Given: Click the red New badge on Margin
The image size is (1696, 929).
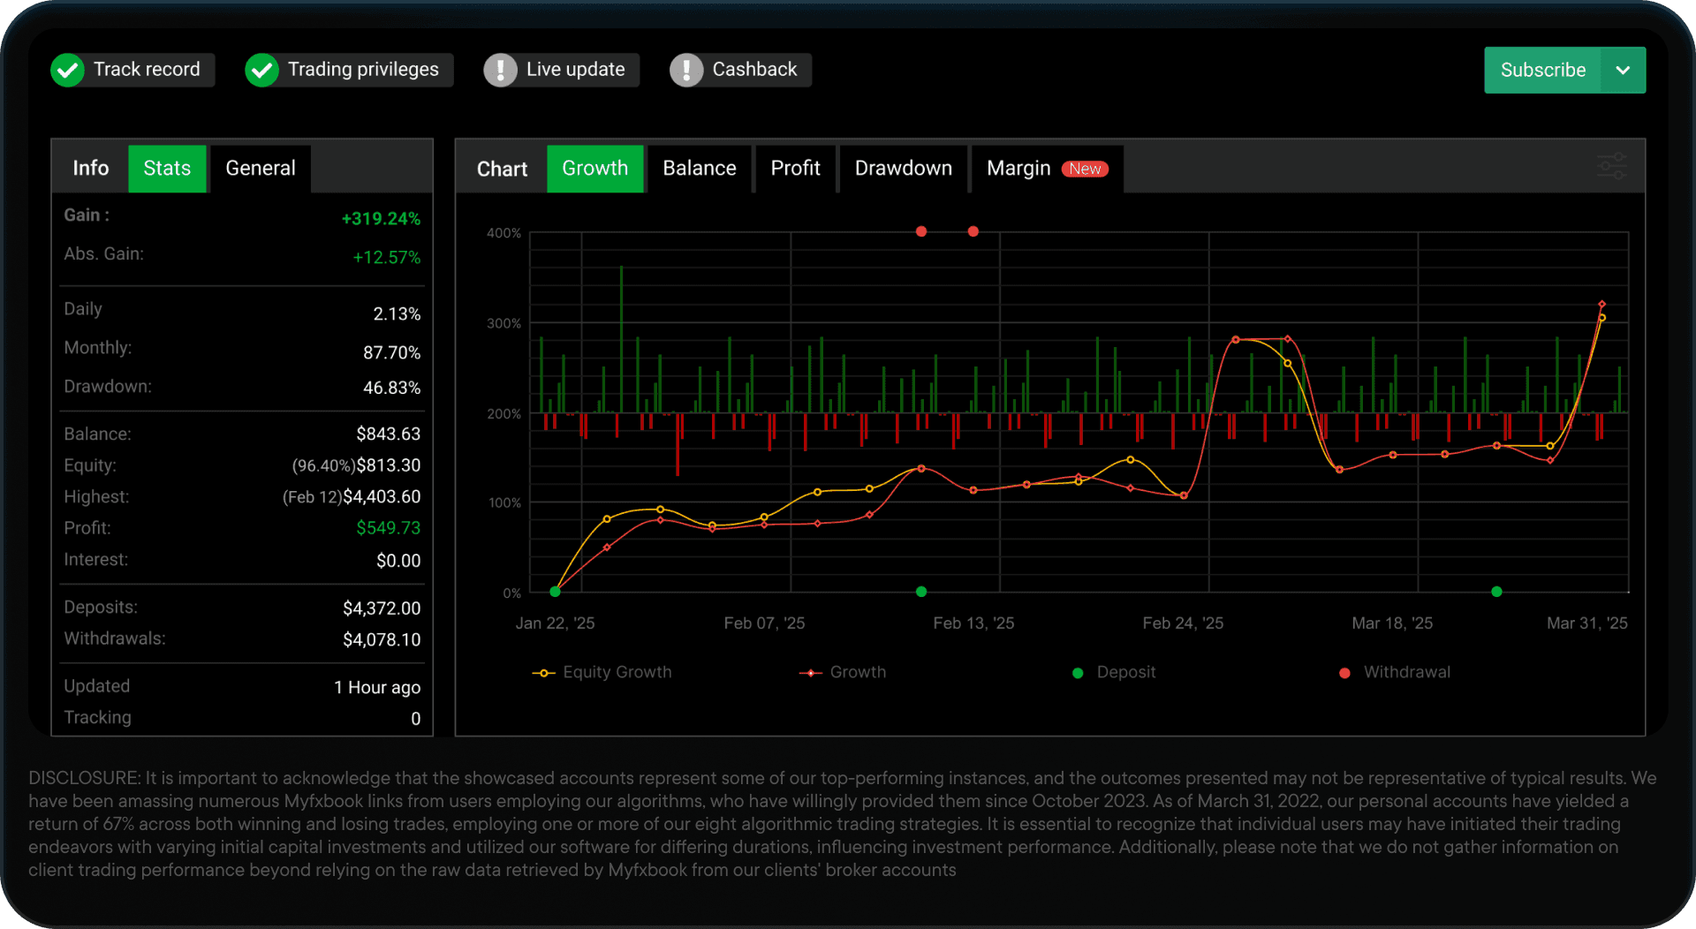Looking at the screenshot, I should [x=1085, y=169].
